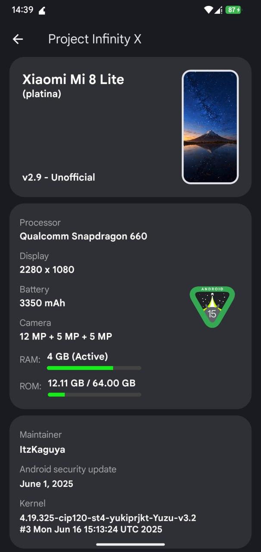The image size is (261, 552).
Task: Tap the June 1, 2025 security update
Action: coord(47,484)
